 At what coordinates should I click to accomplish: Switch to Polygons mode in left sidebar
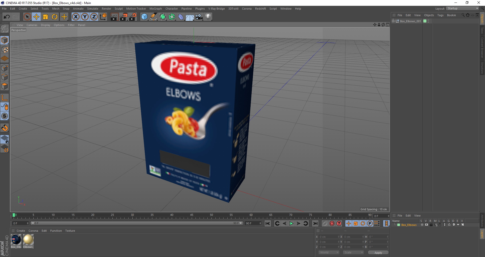point(5,86)
